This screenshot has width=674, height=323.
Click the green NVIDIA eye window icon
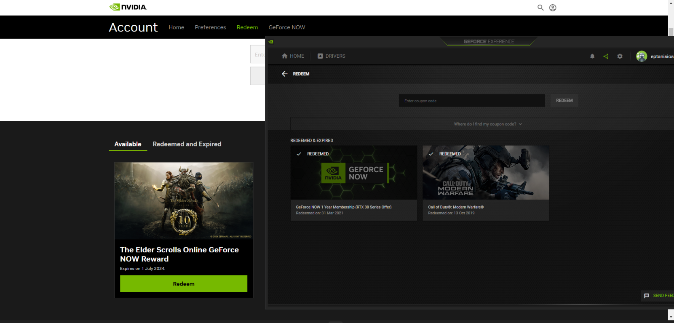pos(271,42)
